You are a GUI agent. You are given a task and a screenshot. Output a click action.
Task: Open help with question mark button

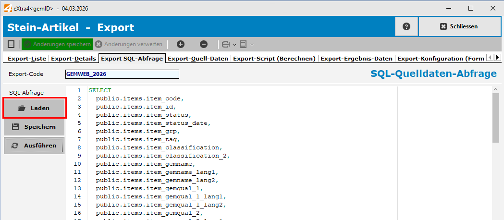click(x=406, y=26)
